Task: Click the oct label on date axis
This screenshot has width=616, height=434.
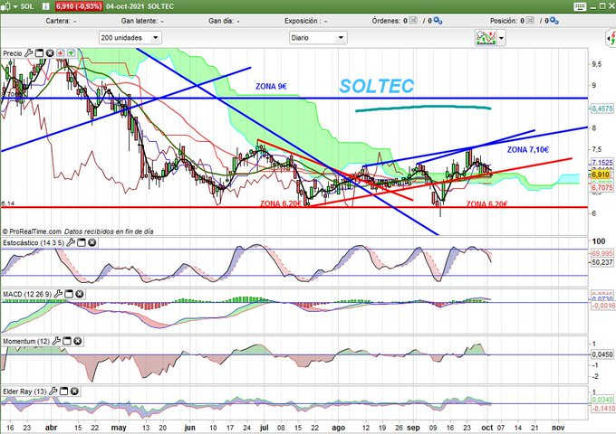Action: [486, 428]
